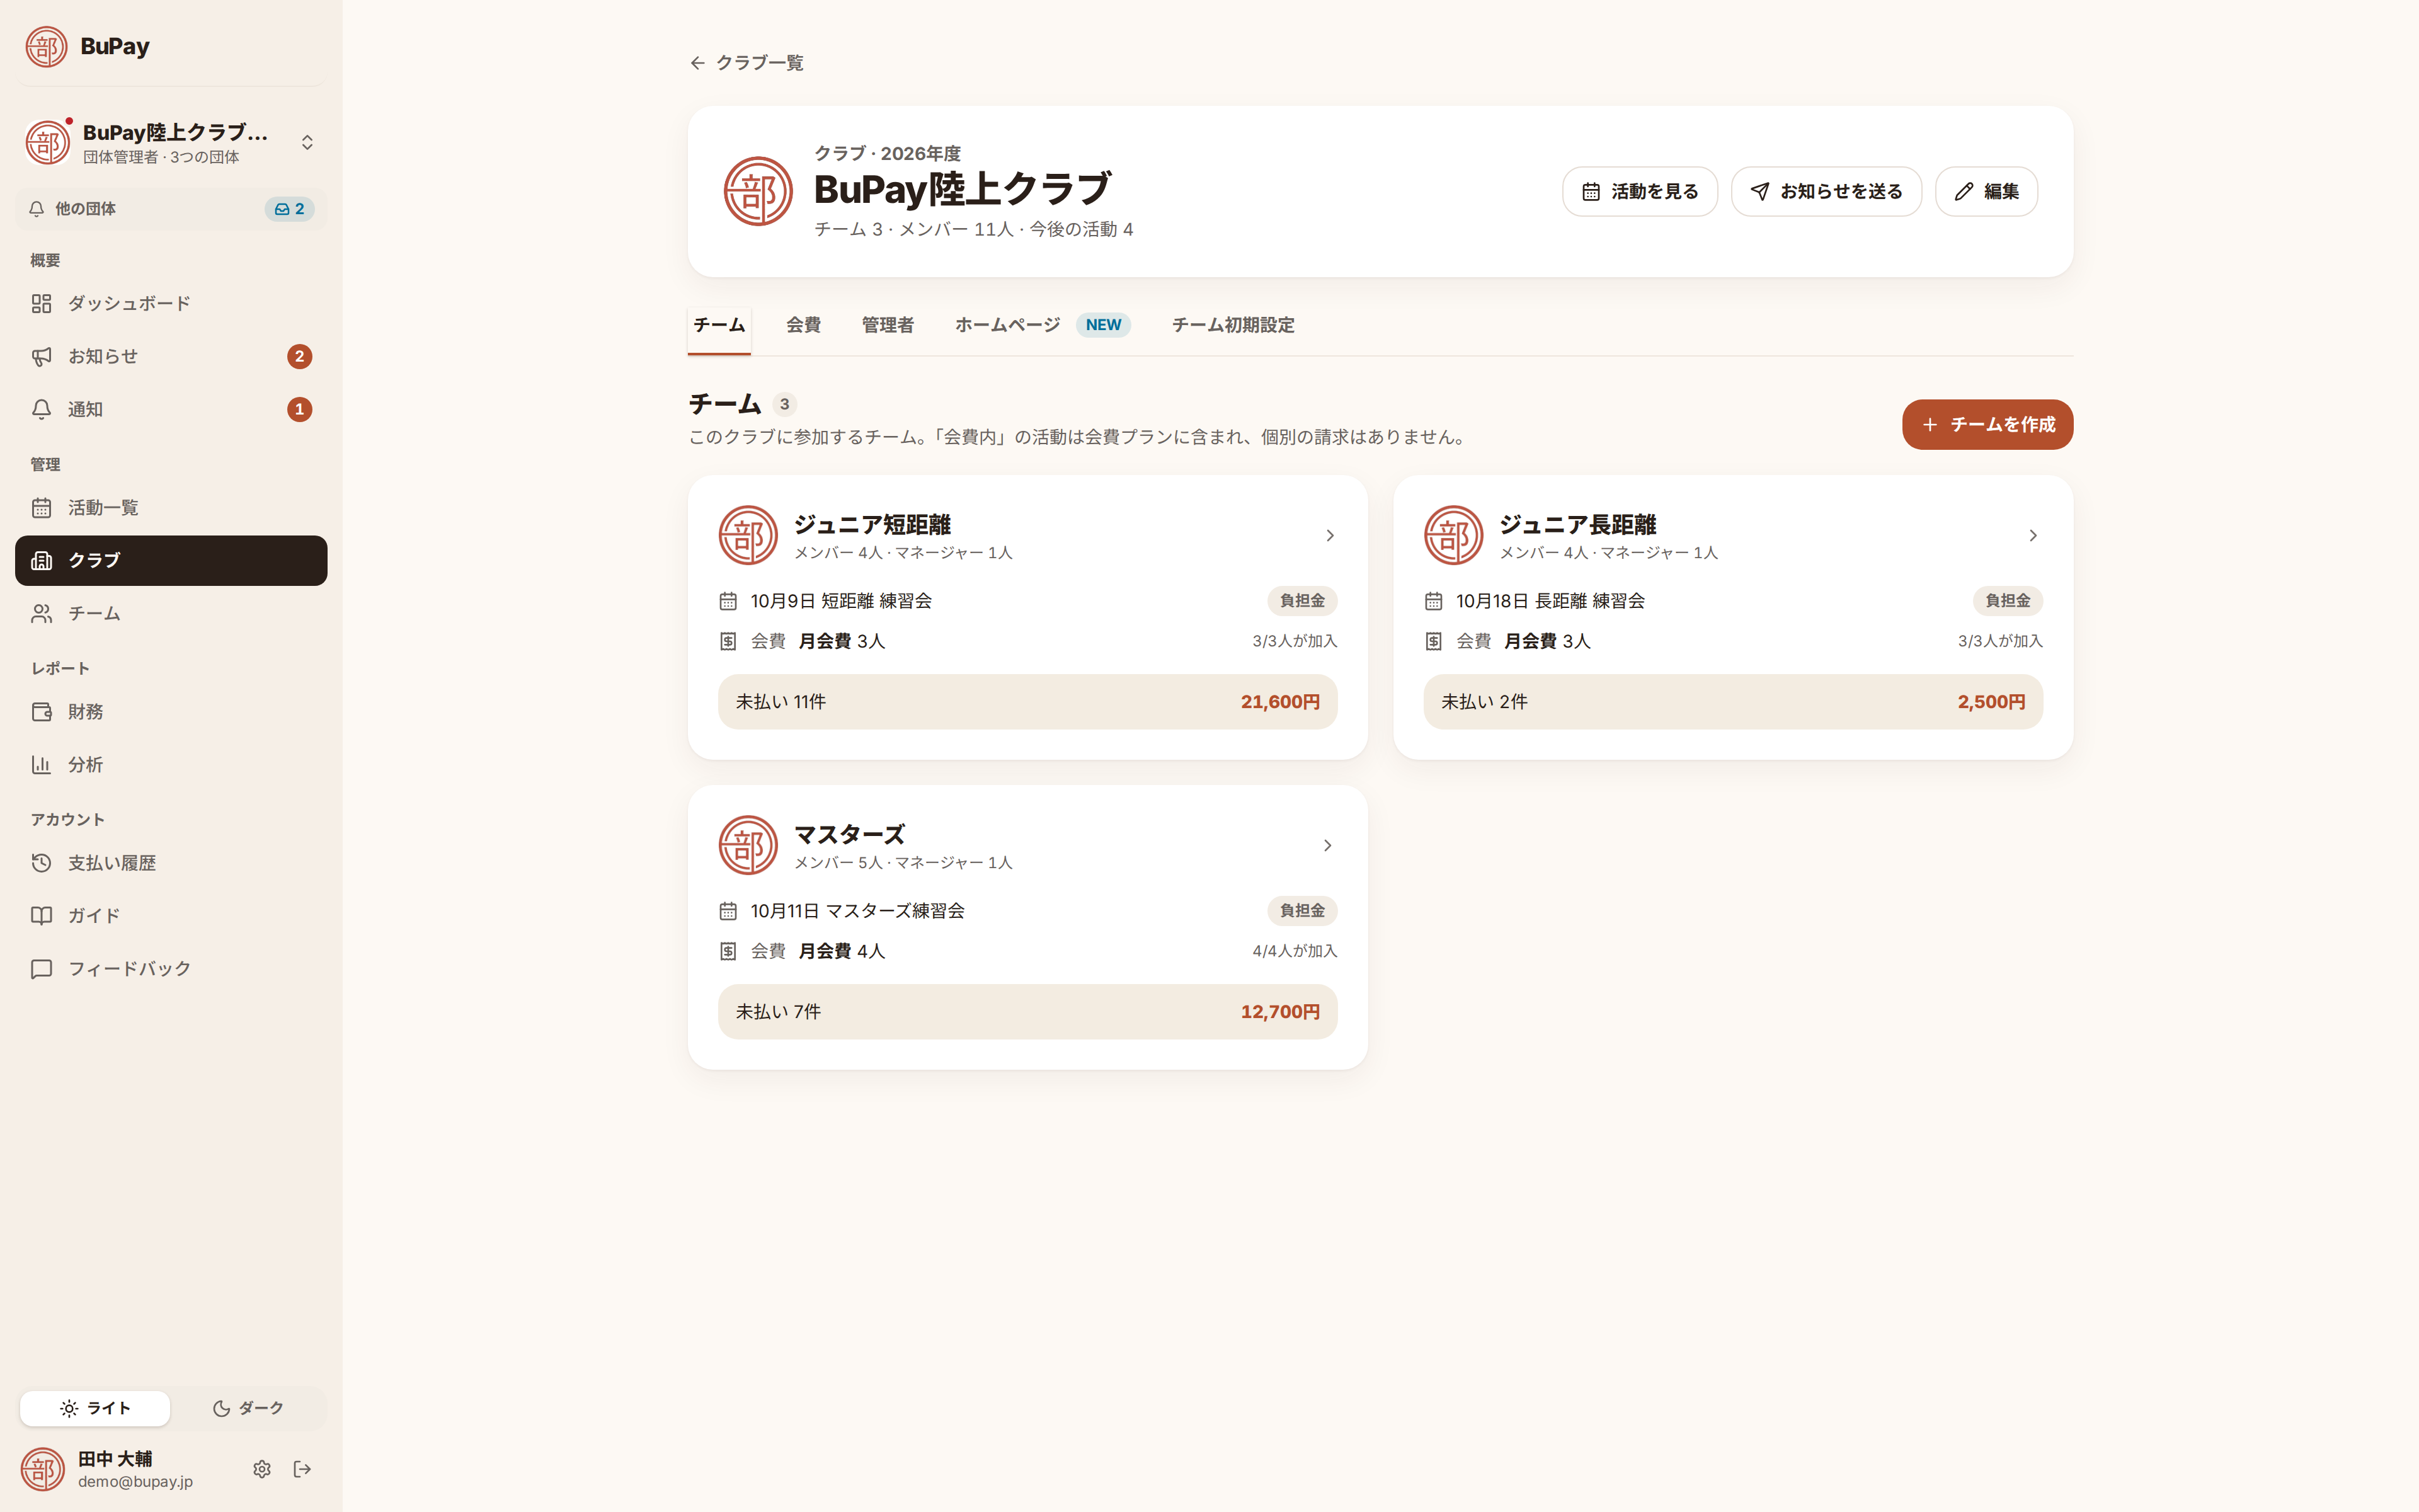Click チームを作成 button
Viewport: 2419px width, 1512px height.
point(1987,425)
